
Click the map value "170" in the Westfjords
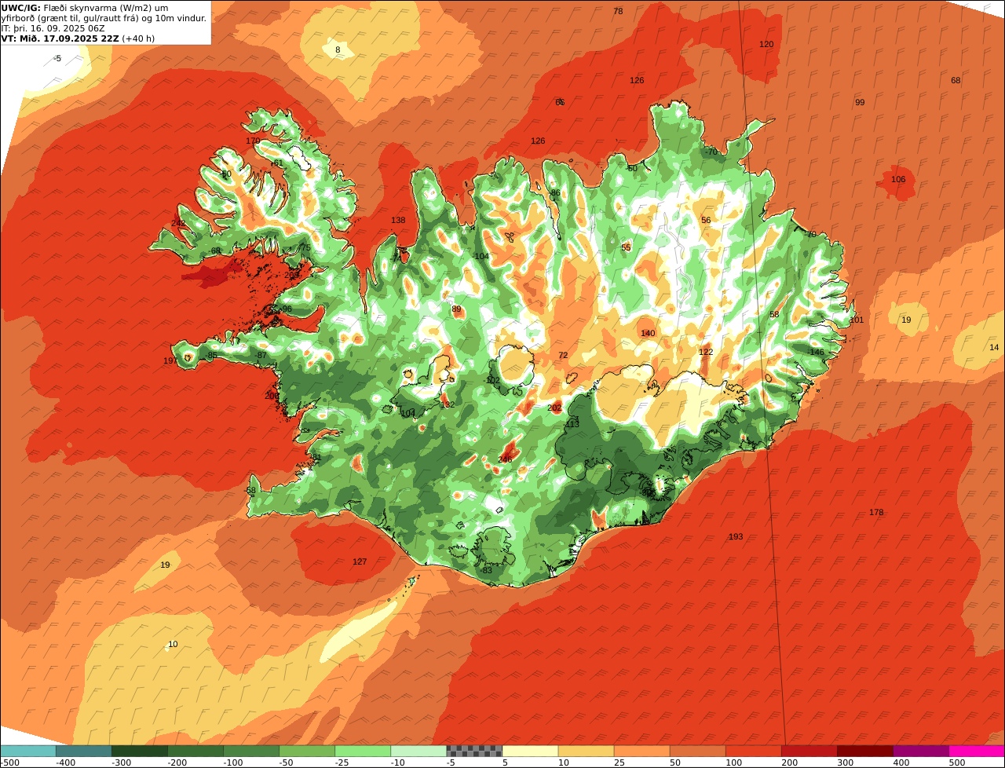pos(253,141)
